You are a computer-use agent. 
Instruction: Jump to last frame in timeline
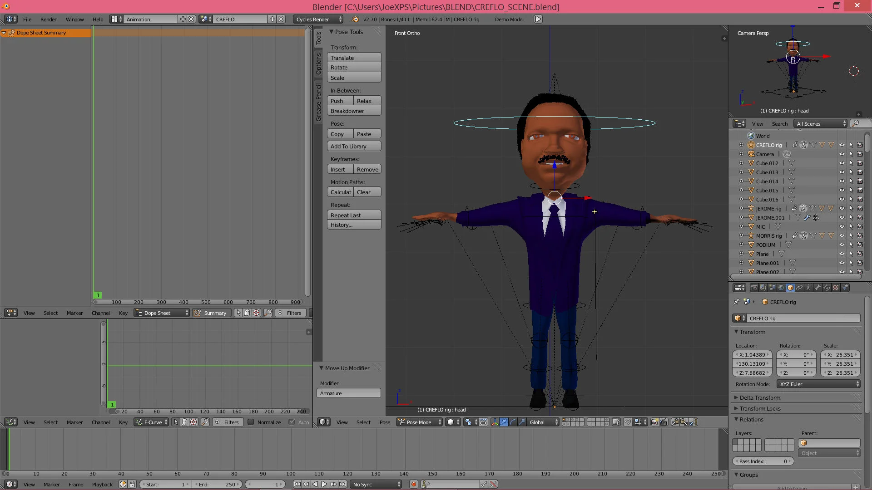(342, 485)
